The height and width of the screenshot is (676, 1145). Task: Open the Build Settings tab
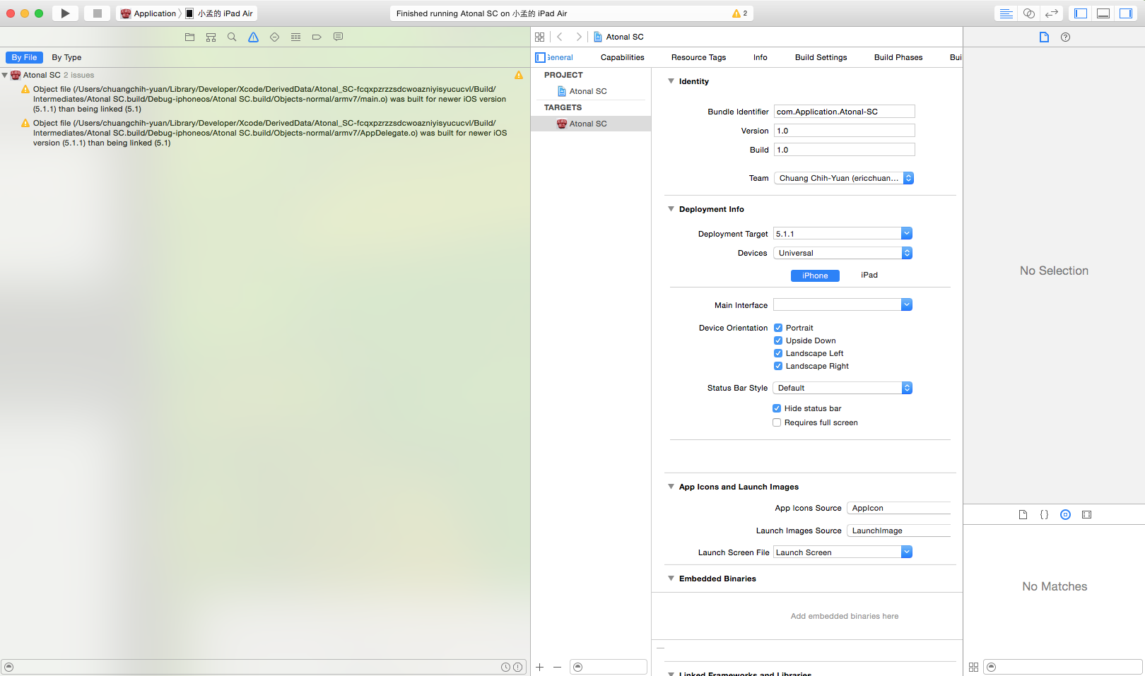pos(821,57)
